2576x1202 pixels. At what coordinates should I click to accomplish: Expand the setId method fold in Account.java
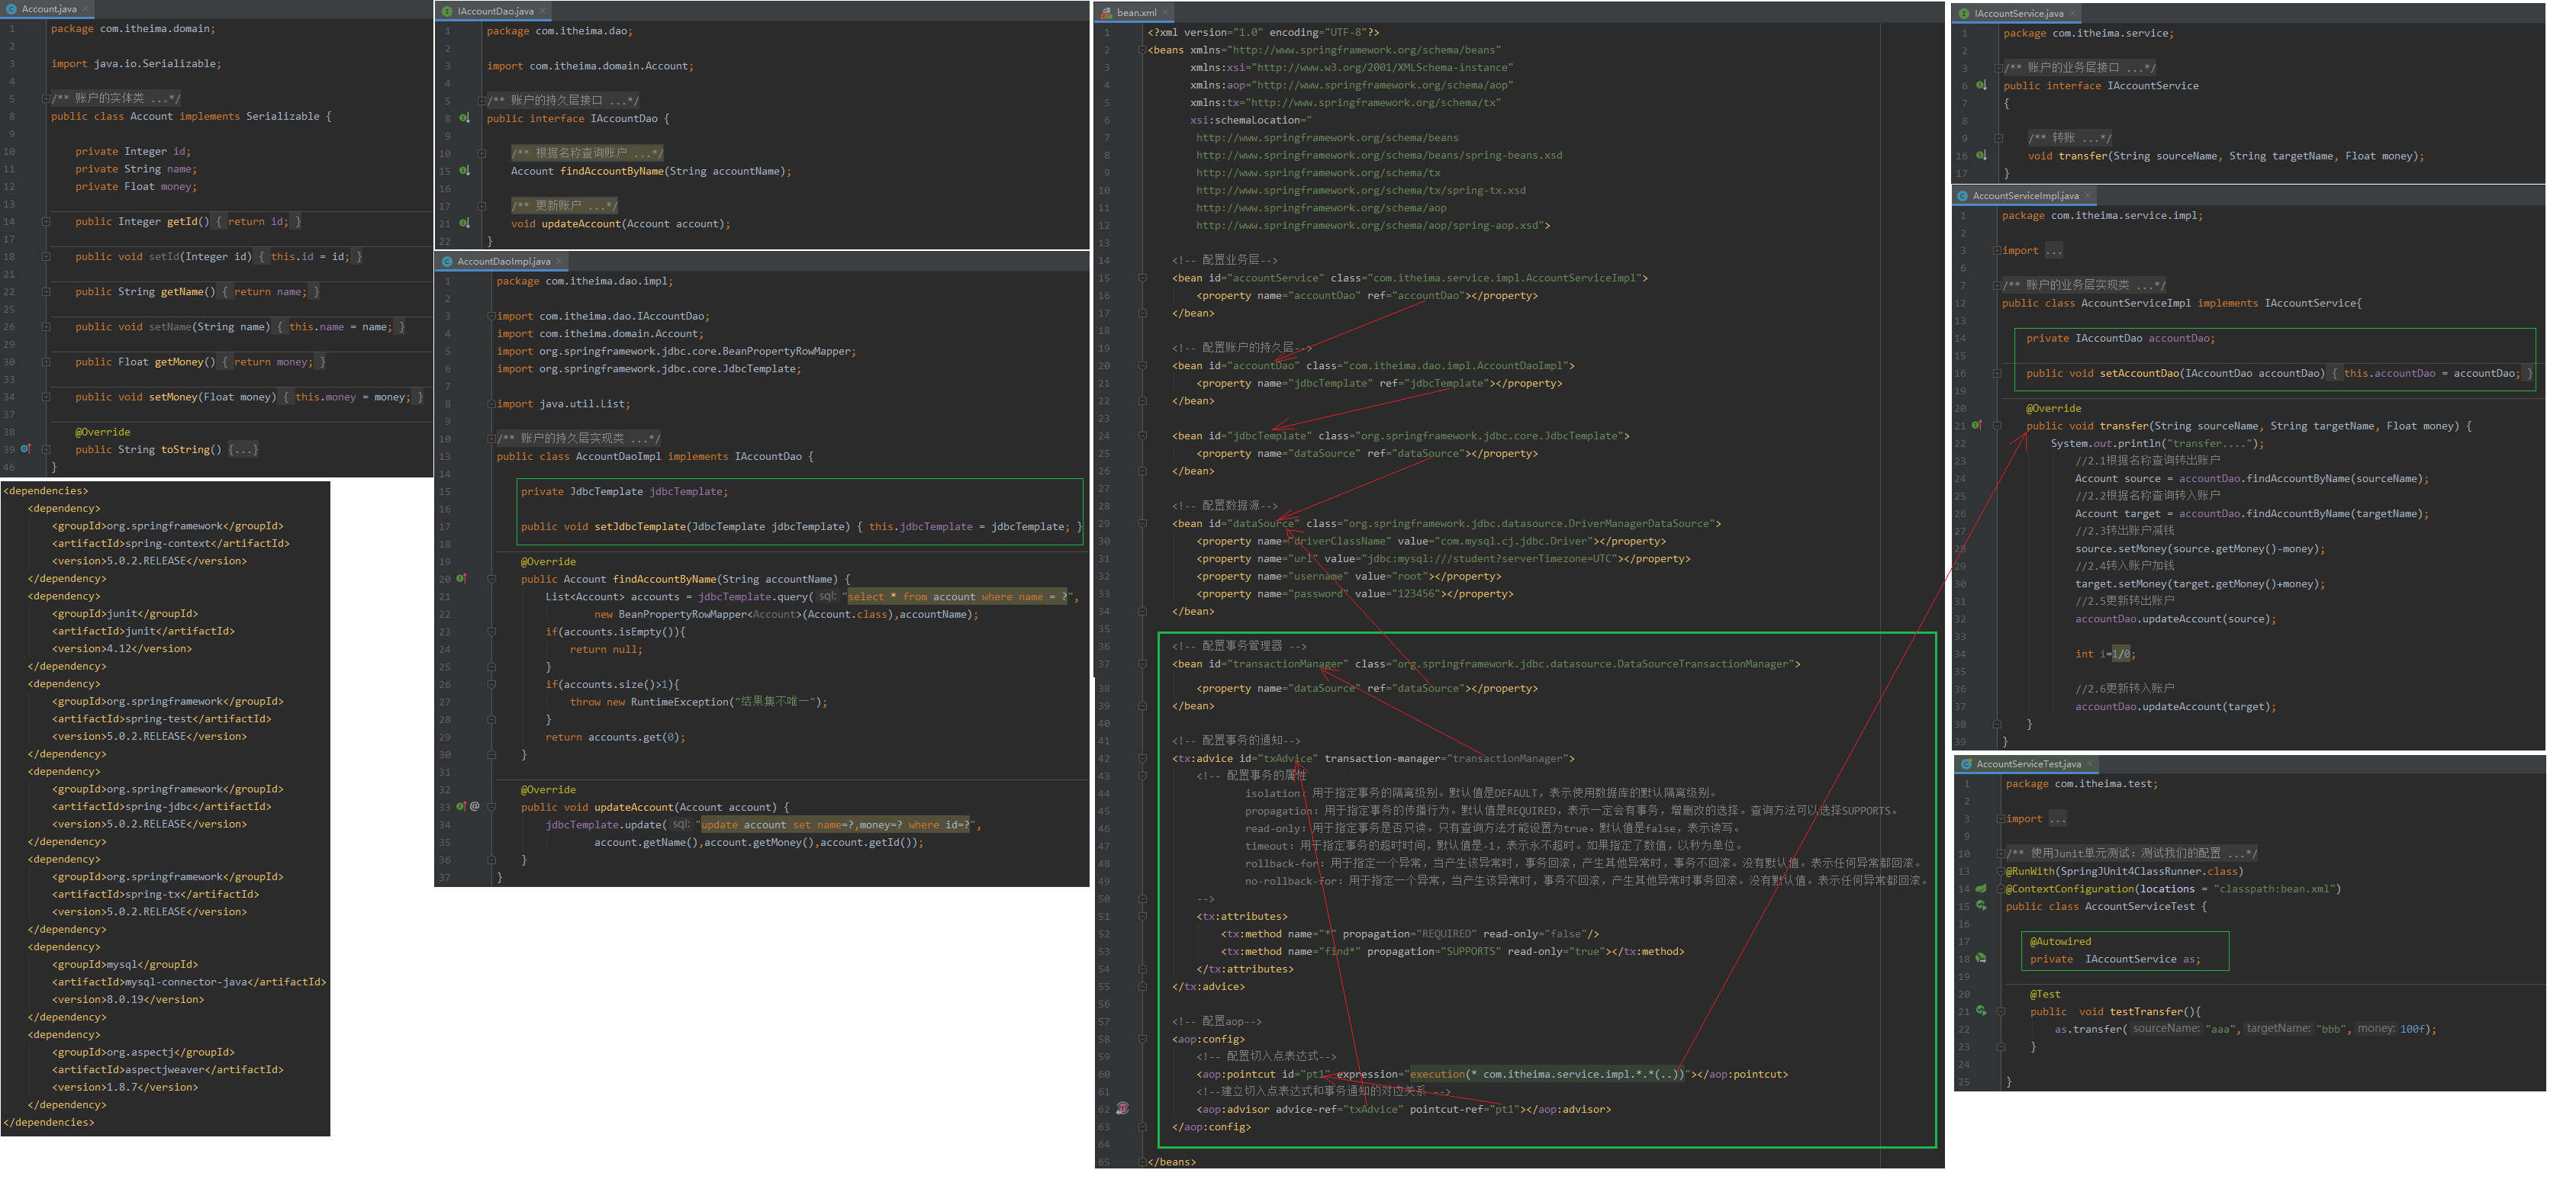tap(46, 257)
